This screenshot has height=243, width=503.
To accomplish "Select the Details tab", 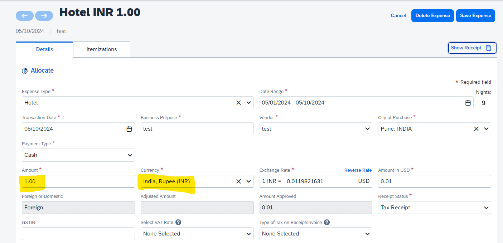I will (45, 49).
